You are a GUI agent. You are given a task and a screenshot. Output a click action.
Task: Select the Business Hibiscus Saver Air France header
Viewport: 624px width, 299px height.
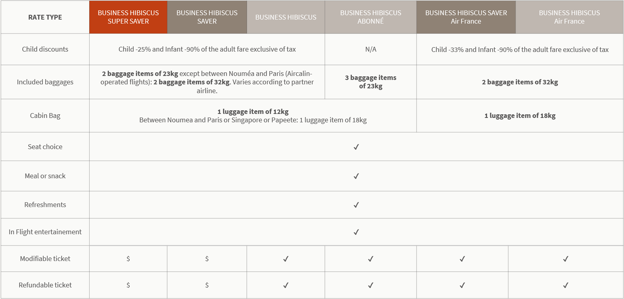pyautogui.click(x=466, y=17)
